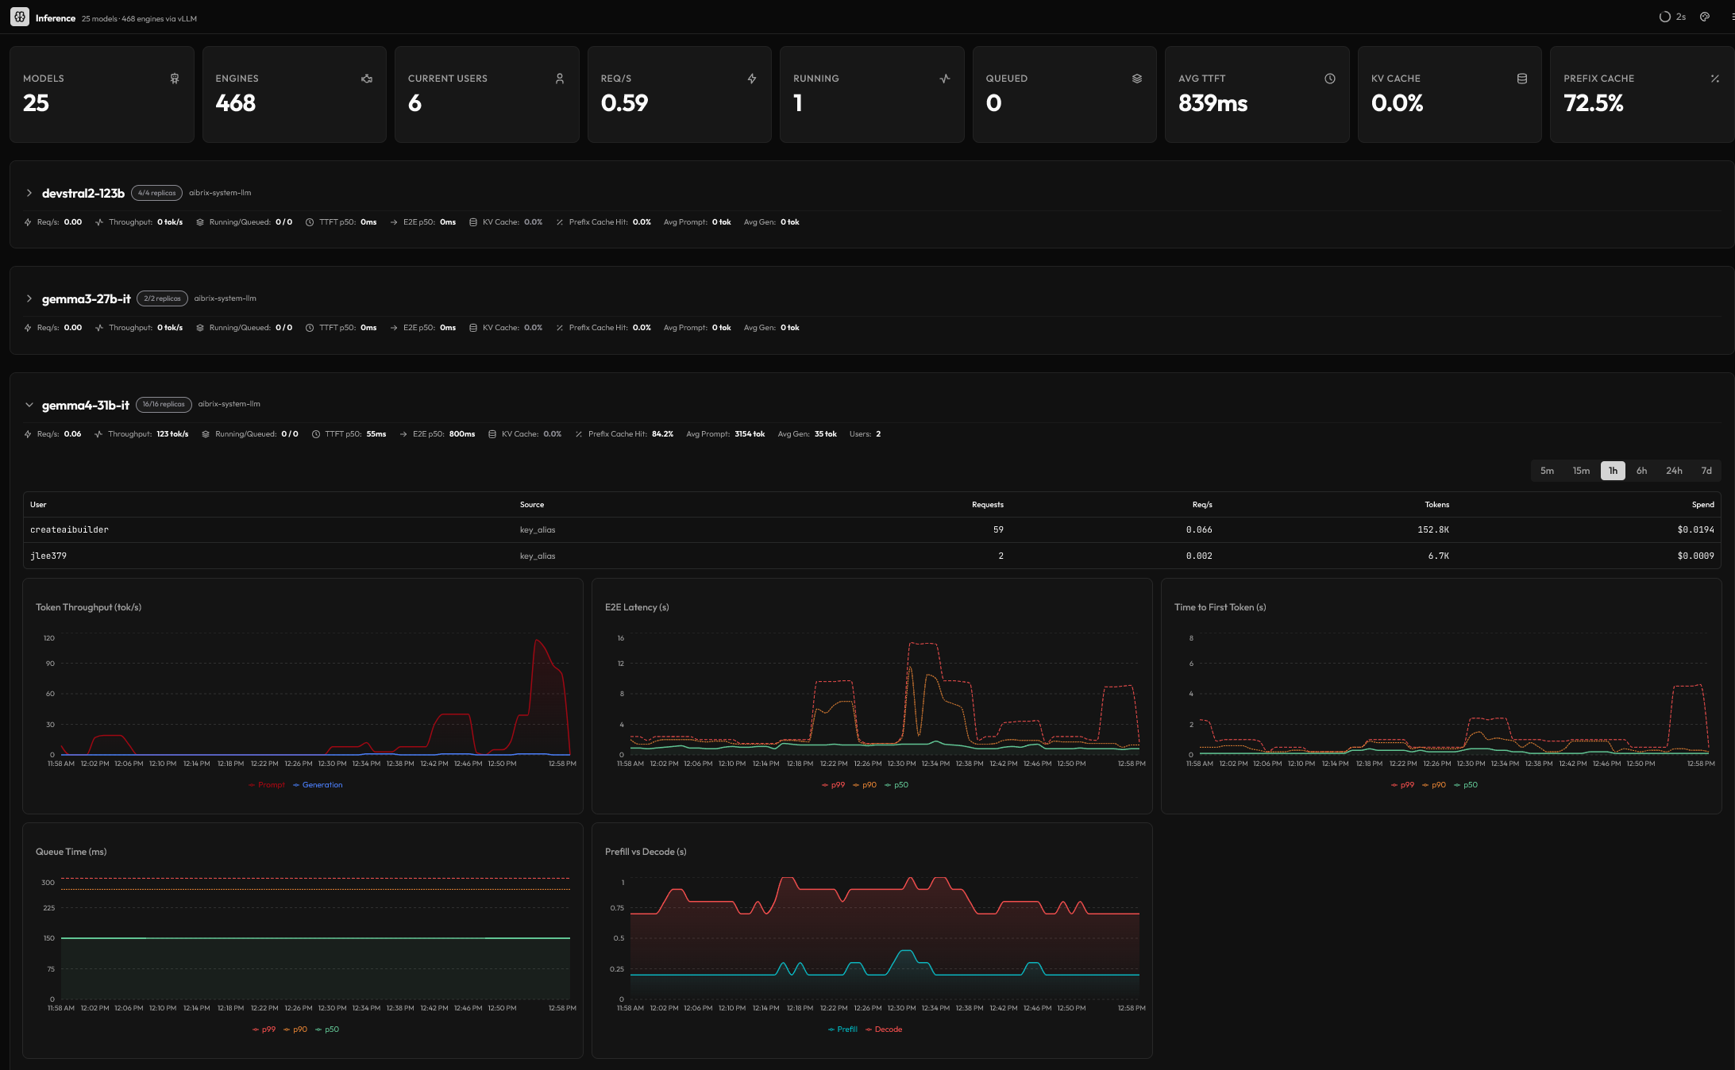Click gemma4-31b-it Req/s lightning icon
This screenshot has height=1070, width=1735.
(28, 434)
